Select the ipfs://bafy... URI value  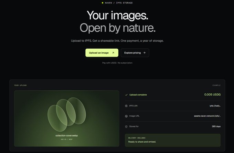pos(215,106)
